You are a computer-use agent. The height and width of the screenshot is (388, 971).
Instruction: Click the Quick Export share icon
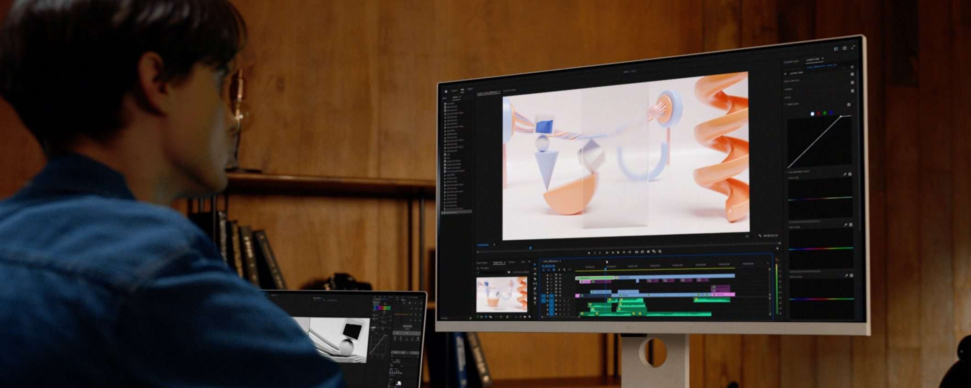pos(845,48)
